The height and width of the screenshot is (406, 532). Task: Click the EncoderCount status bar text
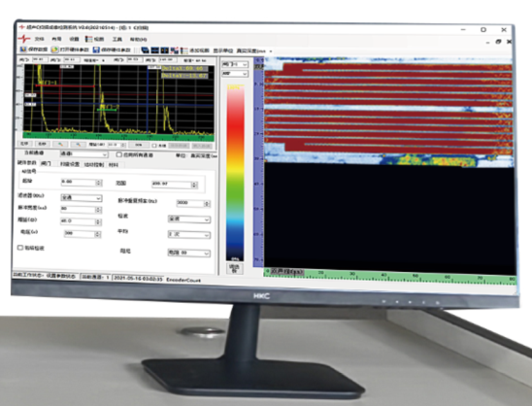[183, 280]
